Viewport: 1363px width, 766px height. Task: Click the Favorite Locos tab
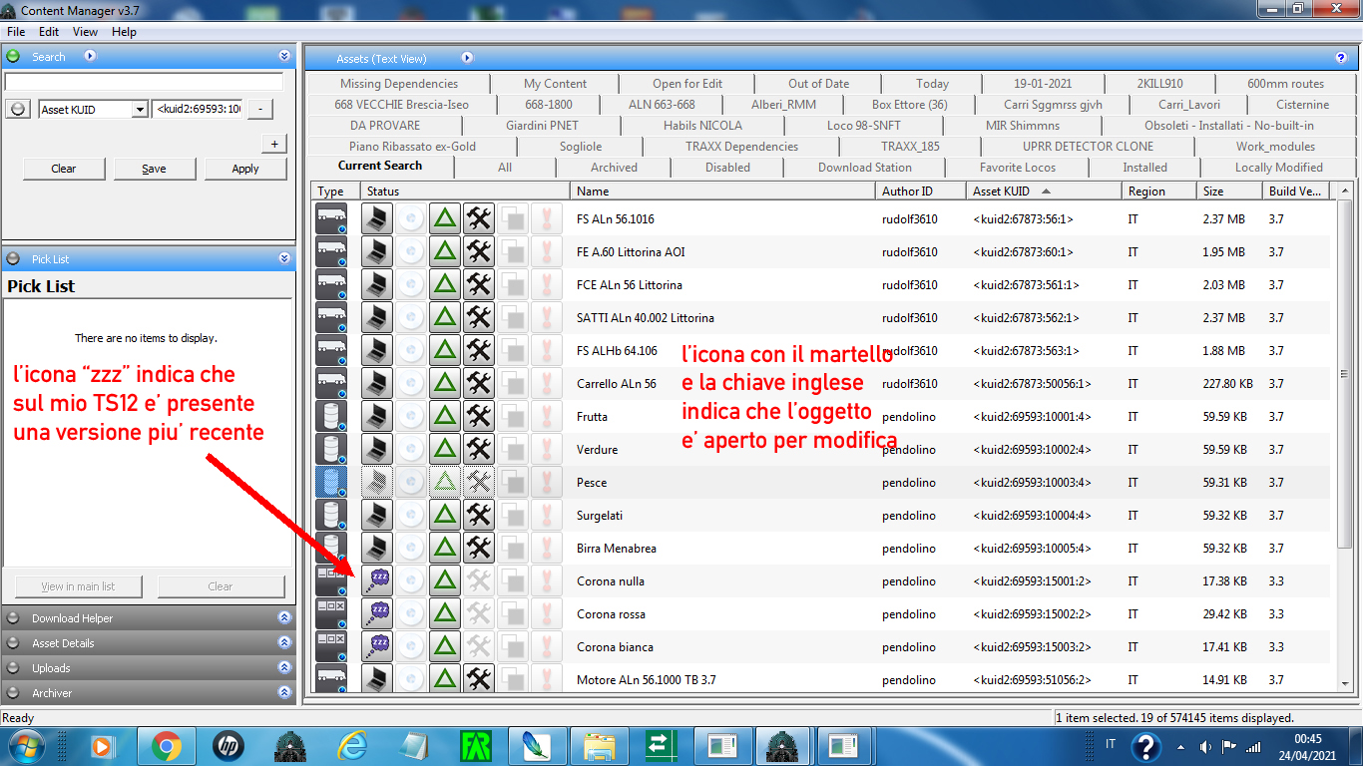[x=1018, y=168]
